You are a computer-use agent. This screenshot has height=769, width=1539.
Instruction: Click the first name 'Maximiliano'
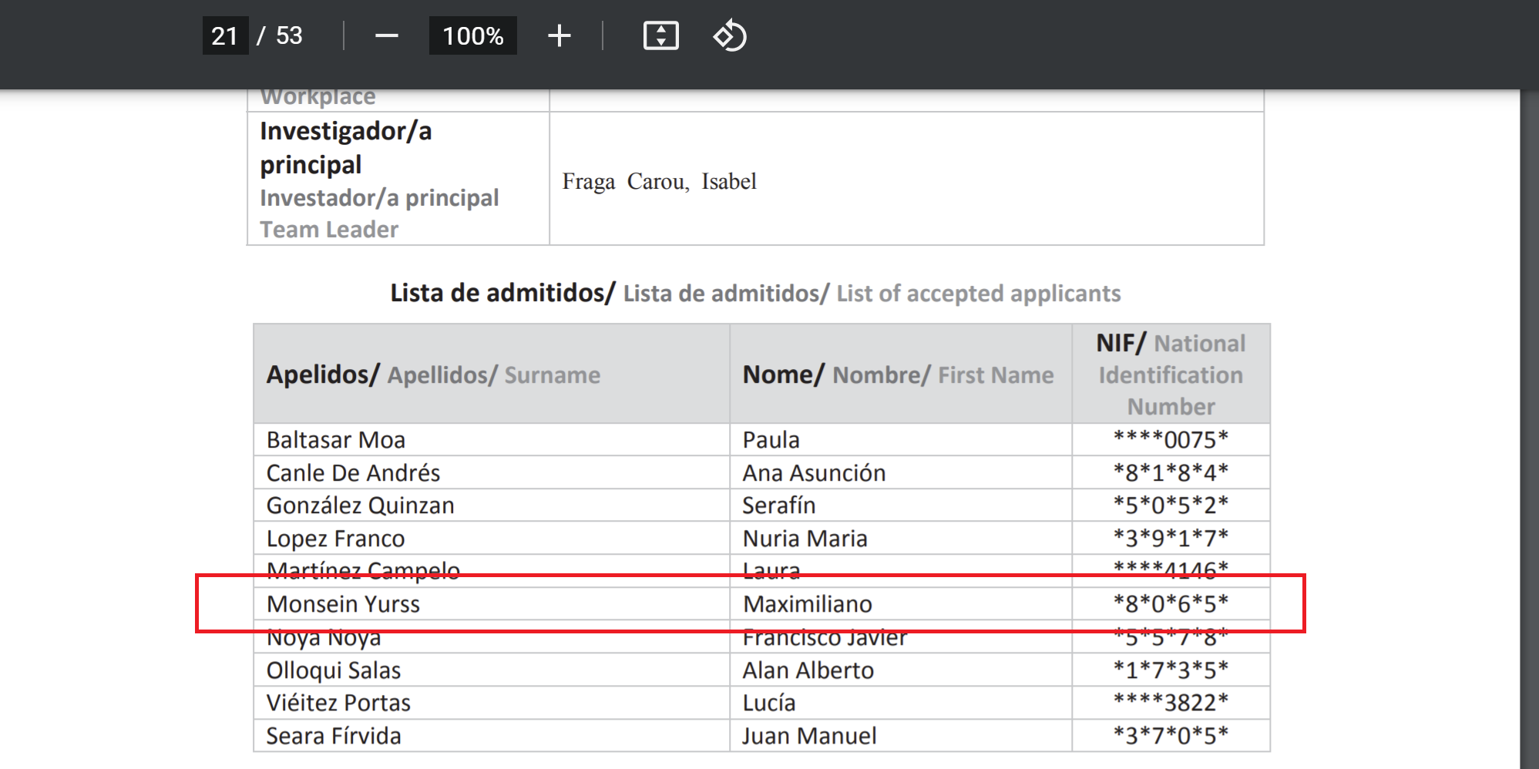coord(807,604)
